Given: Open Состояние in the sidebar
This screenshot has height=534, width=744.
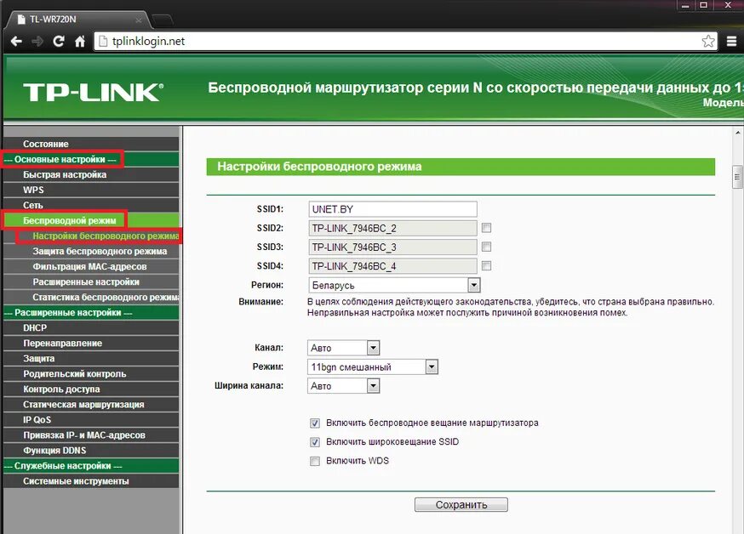Looking at the screenshot, I should 91,144.
